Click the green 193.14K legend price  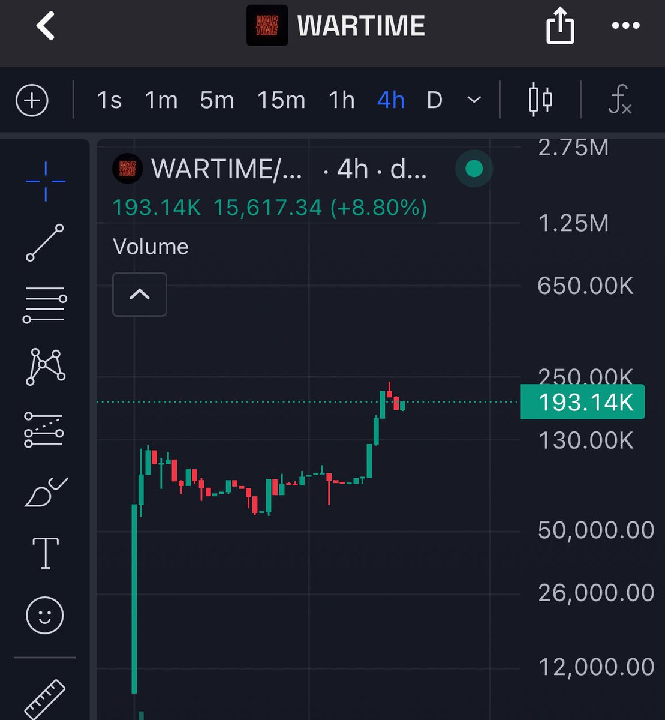click(157, 208)
